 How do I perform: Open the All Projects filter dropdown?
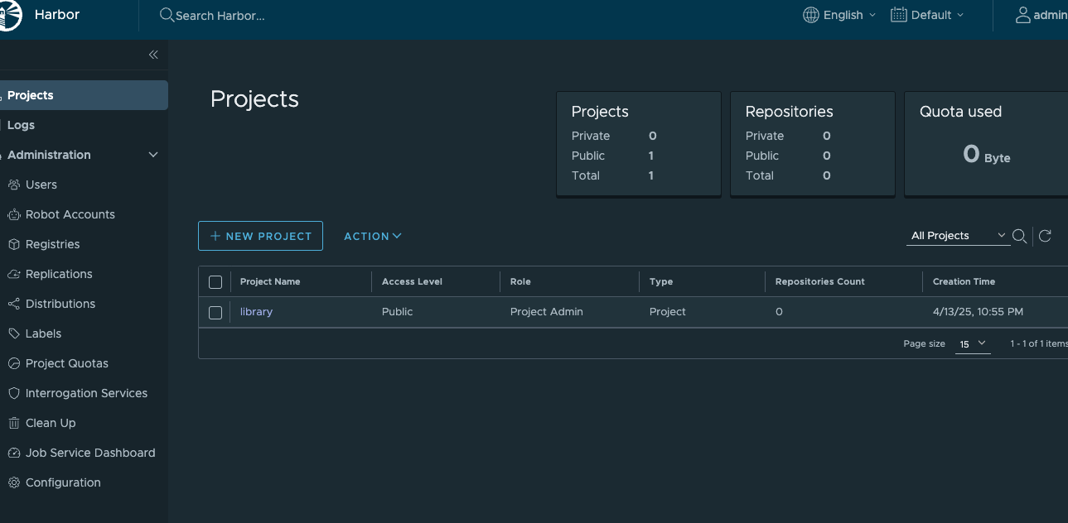958,236
